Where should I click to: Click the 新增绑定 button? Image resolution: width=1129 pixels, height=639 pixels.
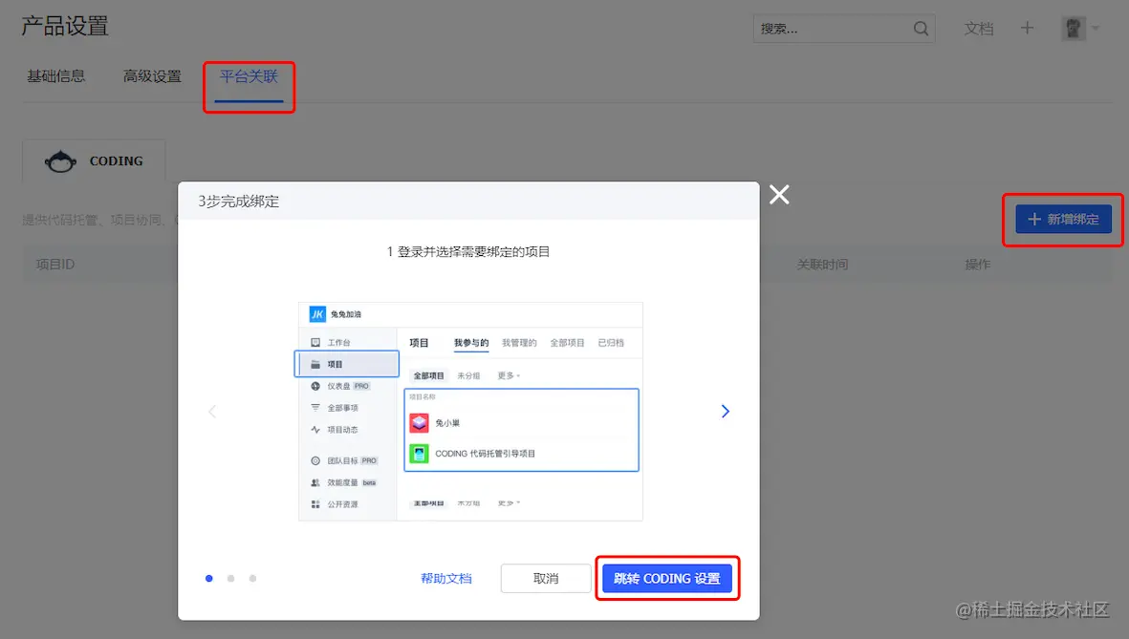pos(1063,219)
